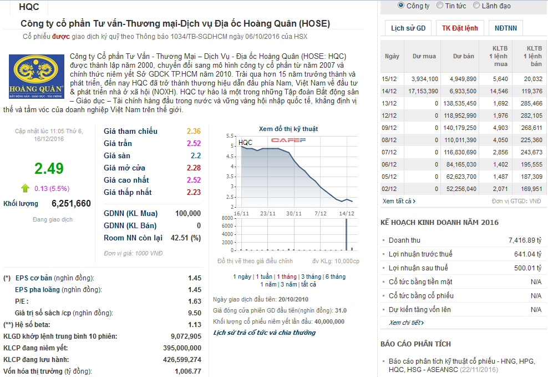548x377 pixels.
Task: Click the Giá thấp nhất value 2.23
Action: click(194, 192)
